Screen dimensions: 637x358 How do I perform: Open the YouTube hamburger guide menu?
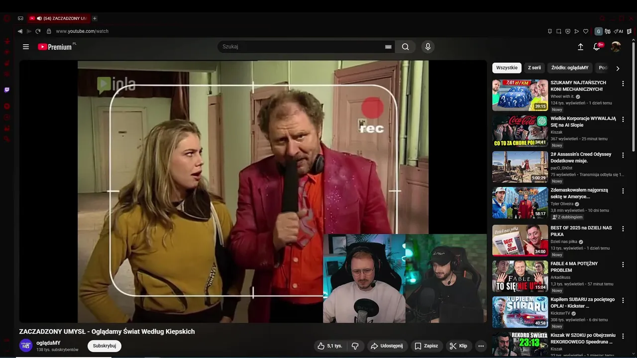click(x=26, y=47)
